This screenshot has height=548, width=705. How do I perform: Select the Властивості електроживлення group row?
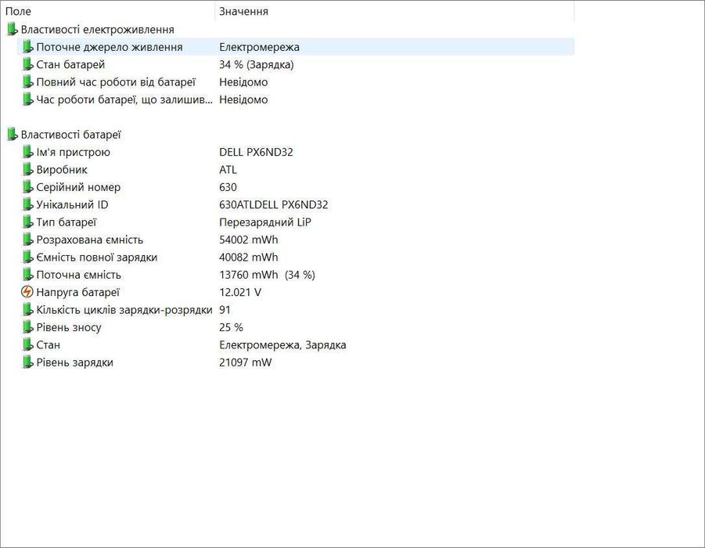coord(98,30)
